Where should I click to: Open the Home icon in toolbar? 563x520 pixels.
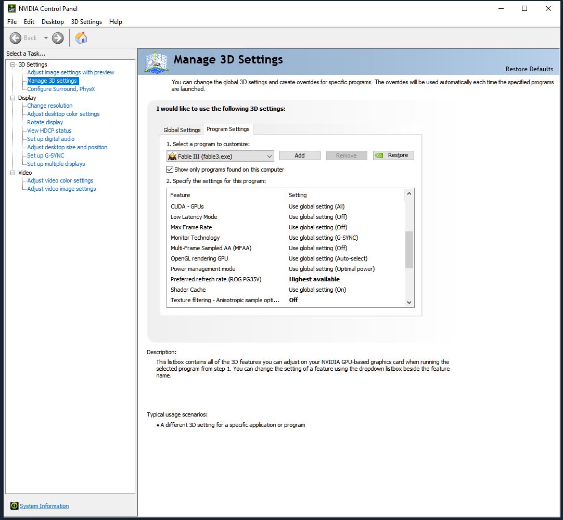pos(81,37)
